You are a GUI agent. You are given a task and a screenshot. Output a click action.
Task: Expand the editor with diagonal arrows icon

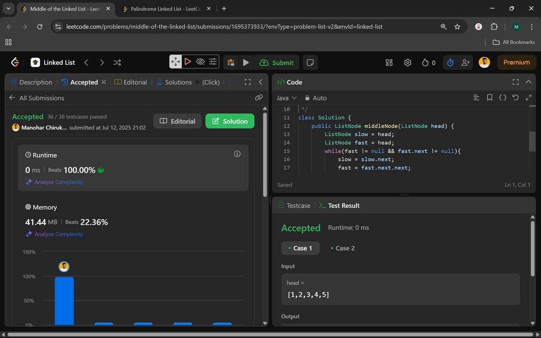pyautogui.click(x=529, y=98)
